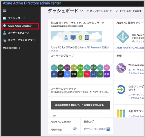Expand More services chevron
The height and width of the screenshot is (137, 145).
click(x=20, y=48)
